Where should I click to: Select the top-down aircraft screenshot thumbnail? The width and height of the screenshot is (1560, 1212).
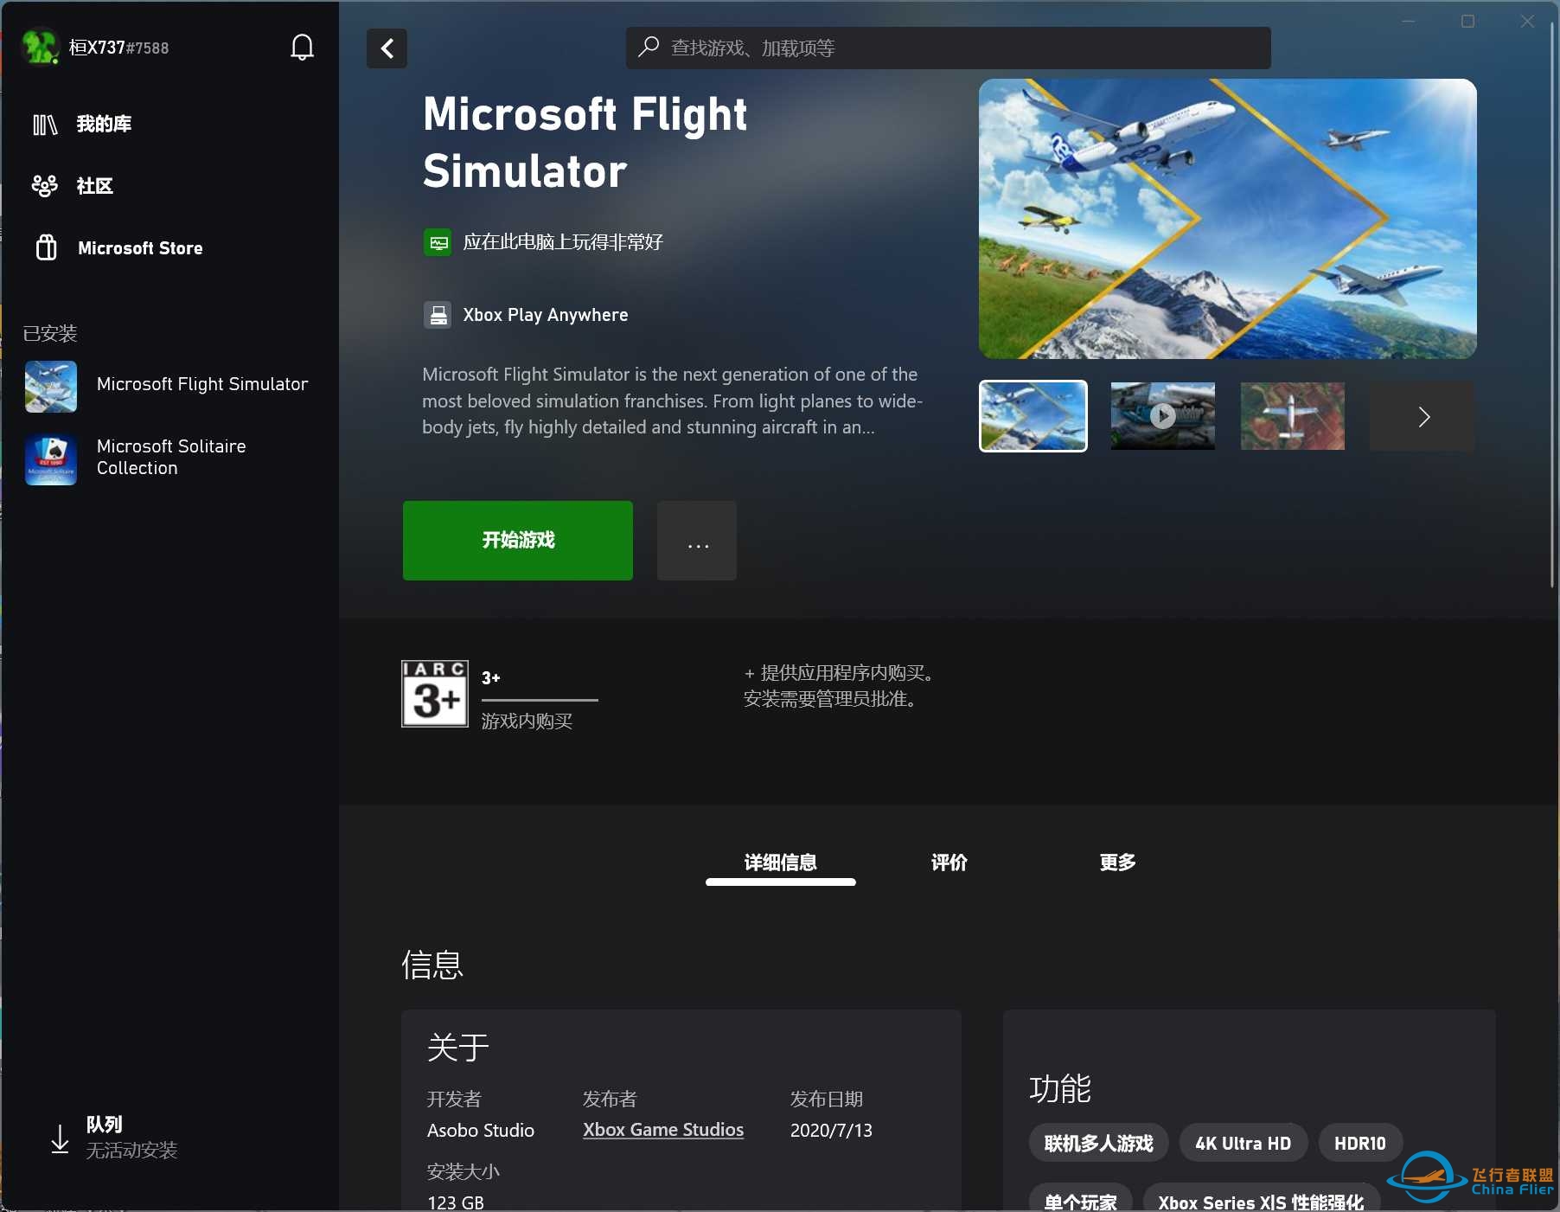[x=1293, y=416]
